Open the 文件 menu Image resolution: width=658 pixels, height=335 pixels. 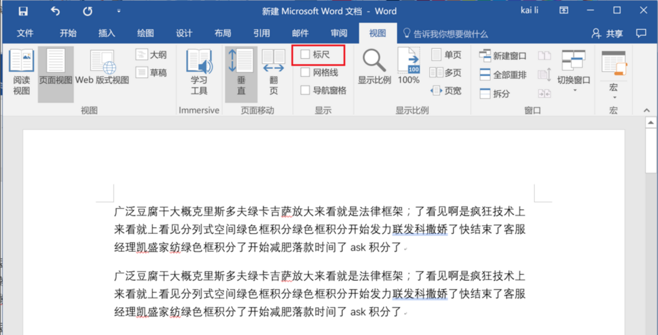(25, 33)
